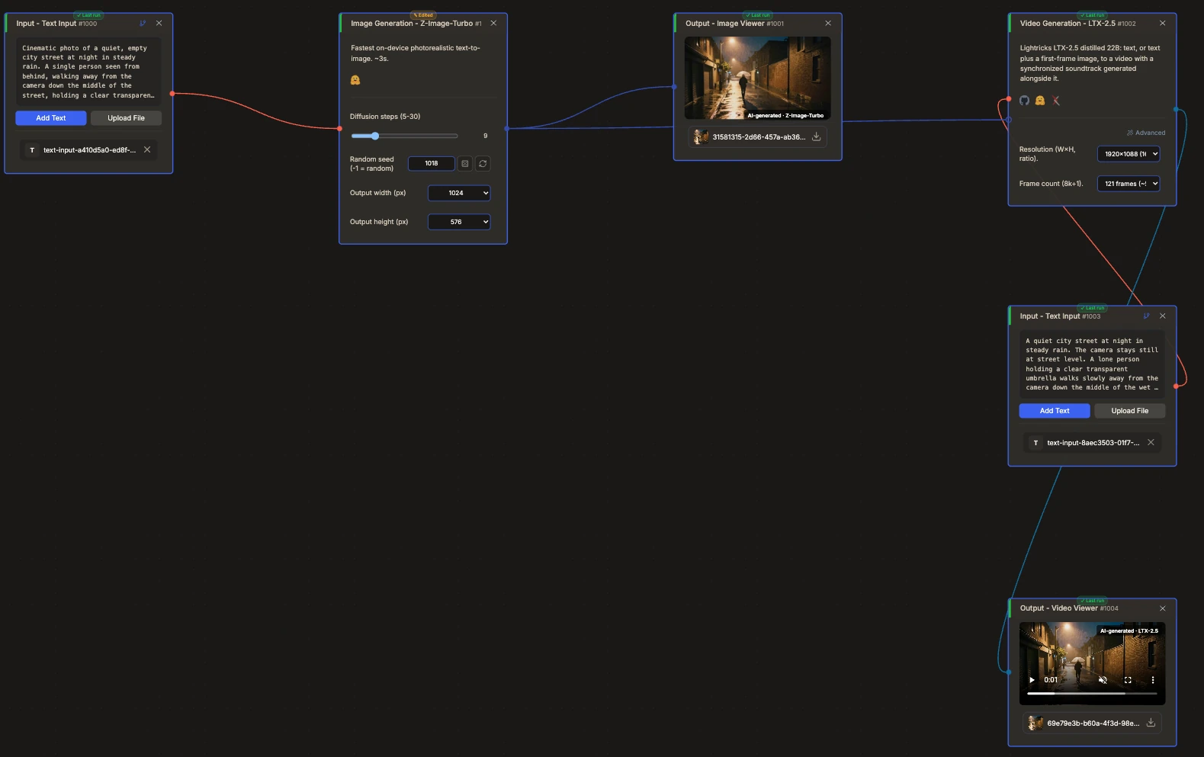Open the generated image preview in Image Viewer
Screen dimensions: 1204x757
(757, 78)
